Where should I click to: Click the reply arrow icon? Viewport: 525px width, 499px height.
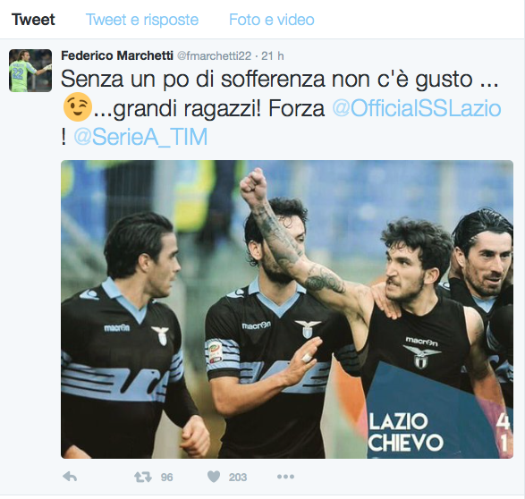pos(70,477)
